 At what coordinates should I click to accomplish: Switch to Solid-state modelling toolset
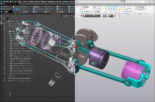tap(6, 12)
